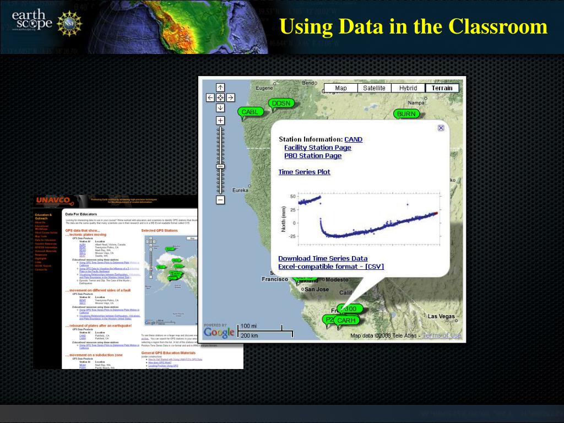This screenshot has height=423, width=564.
Task: Click the Using Data in the Classroom title
Action: [x=413, y=26]
